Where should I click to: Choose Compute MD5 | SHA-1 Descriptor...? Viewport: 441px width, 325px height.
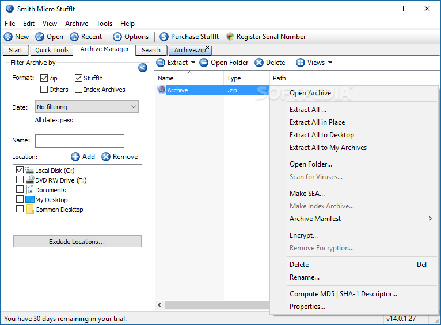point(354,294)
